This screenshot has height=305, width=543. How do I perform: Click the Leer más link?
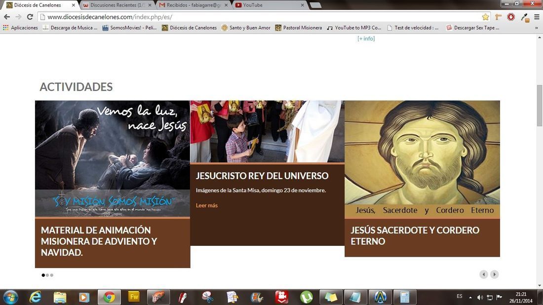point(207,205)
